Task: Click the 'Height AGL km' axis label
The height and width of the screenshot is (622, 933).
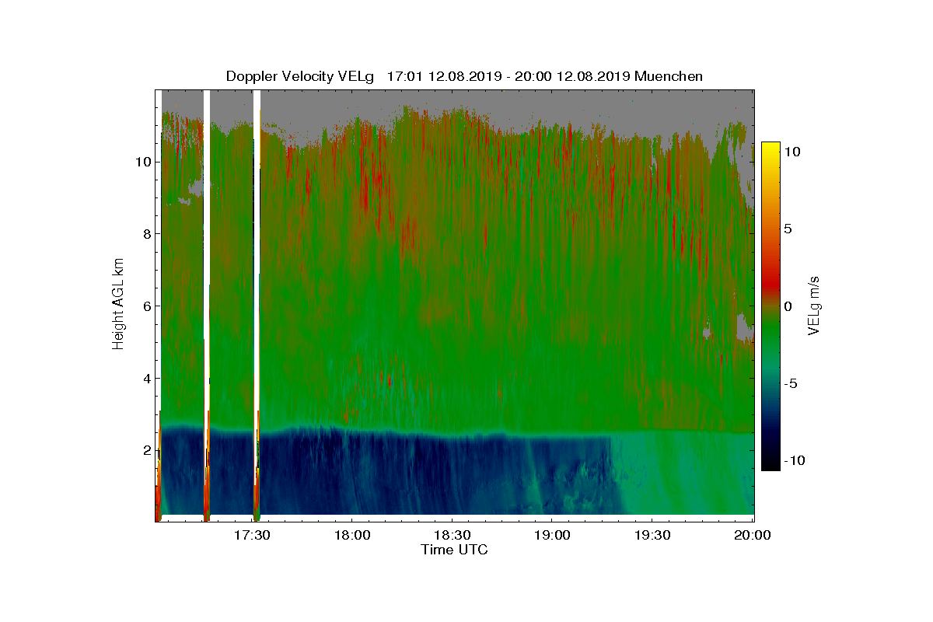Action: (118, 306)
